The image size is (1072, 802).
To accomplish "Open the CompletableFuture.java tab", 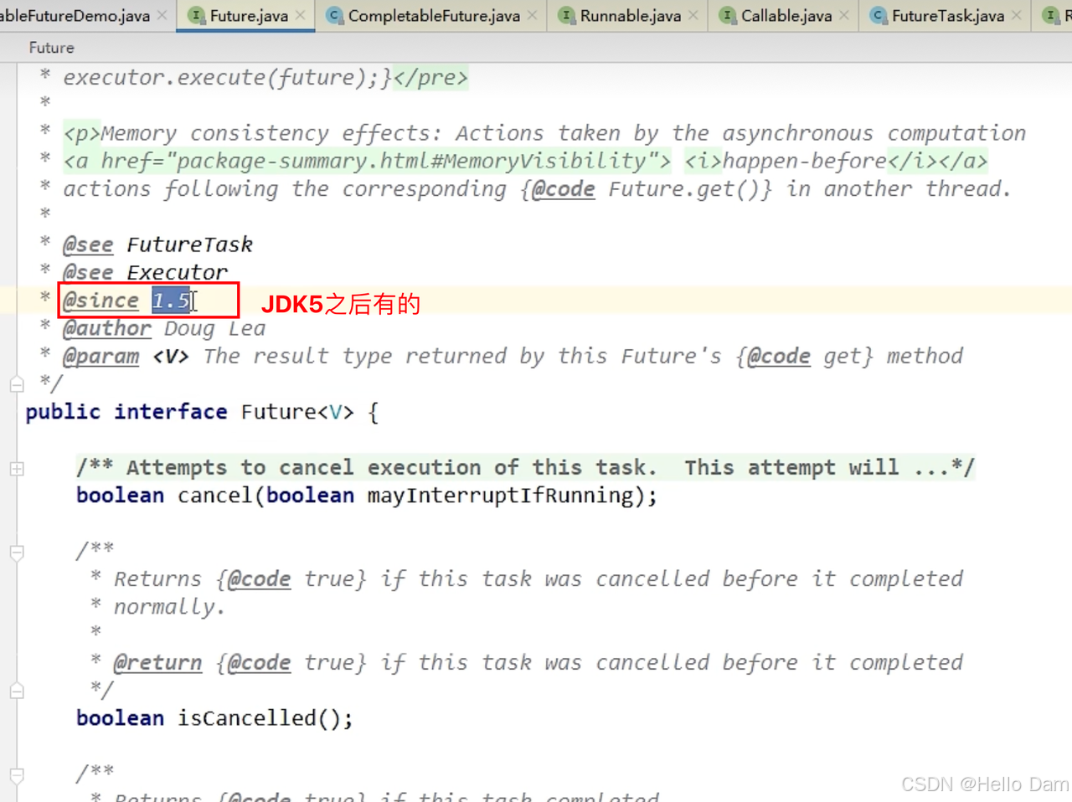I will tap(430, 16).
